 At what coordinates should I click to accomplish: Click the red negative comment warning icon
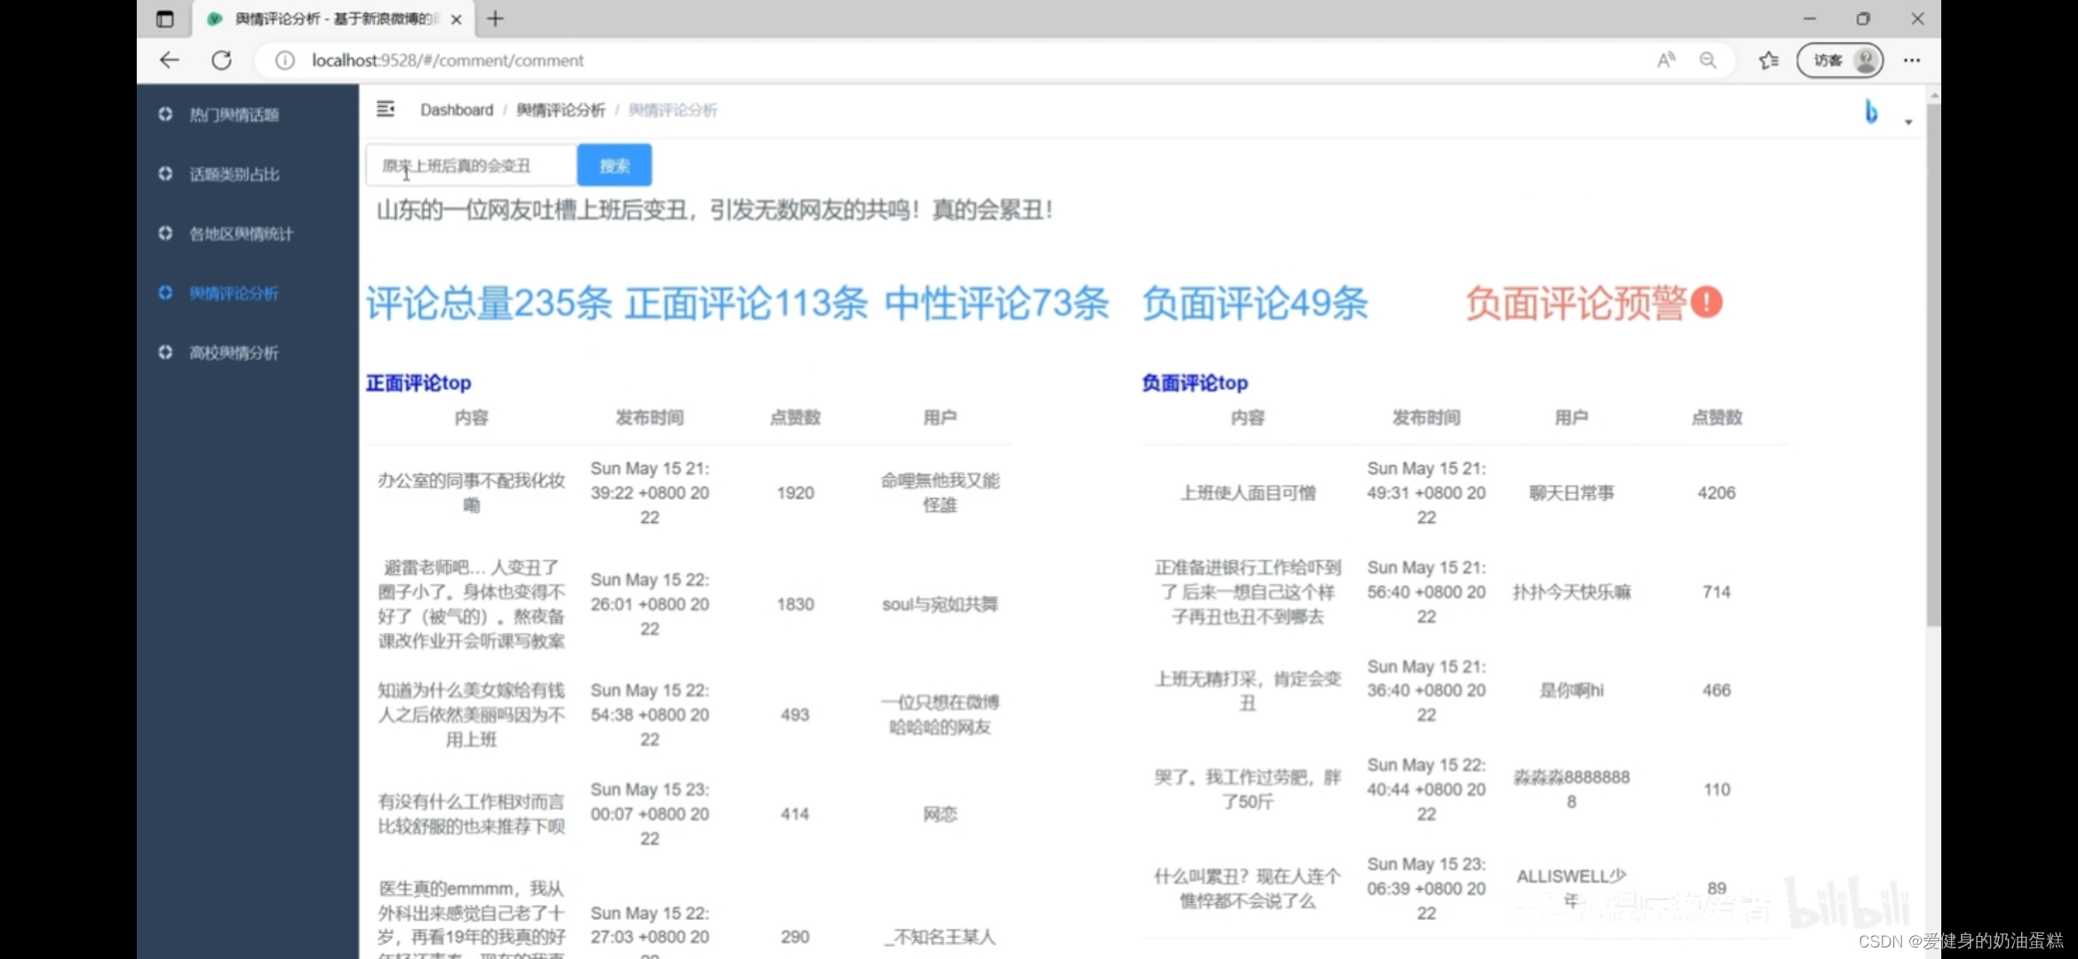[1706, 303]
